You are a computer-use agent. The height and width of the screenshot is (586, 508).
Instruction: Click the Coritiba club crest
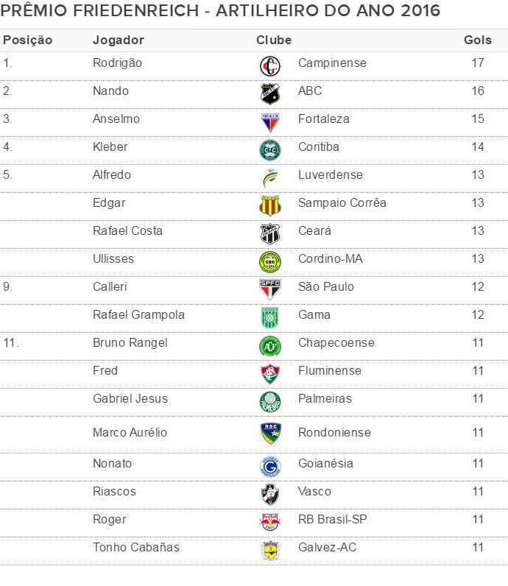270,149
